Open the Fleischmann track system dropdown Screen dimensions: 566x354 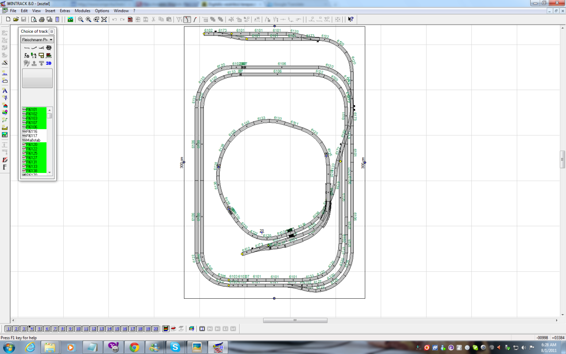pos(37,40)
